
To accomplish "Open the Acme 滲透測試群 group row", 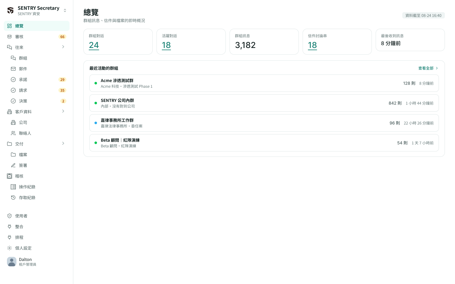I will (264, 83).
